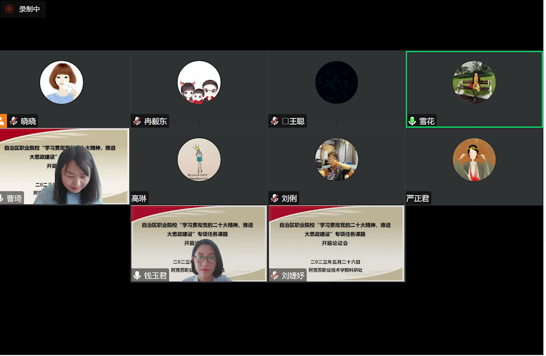Click the microphone icon beside 刘婕妤
546x356 pixels.
[x=275, y=276]
